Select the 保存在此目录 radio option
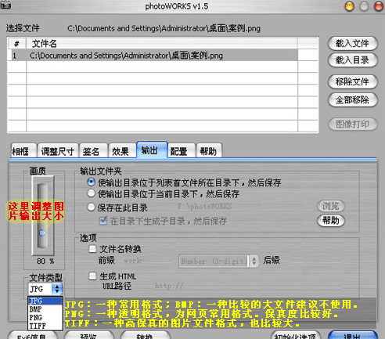 (91, 207)
